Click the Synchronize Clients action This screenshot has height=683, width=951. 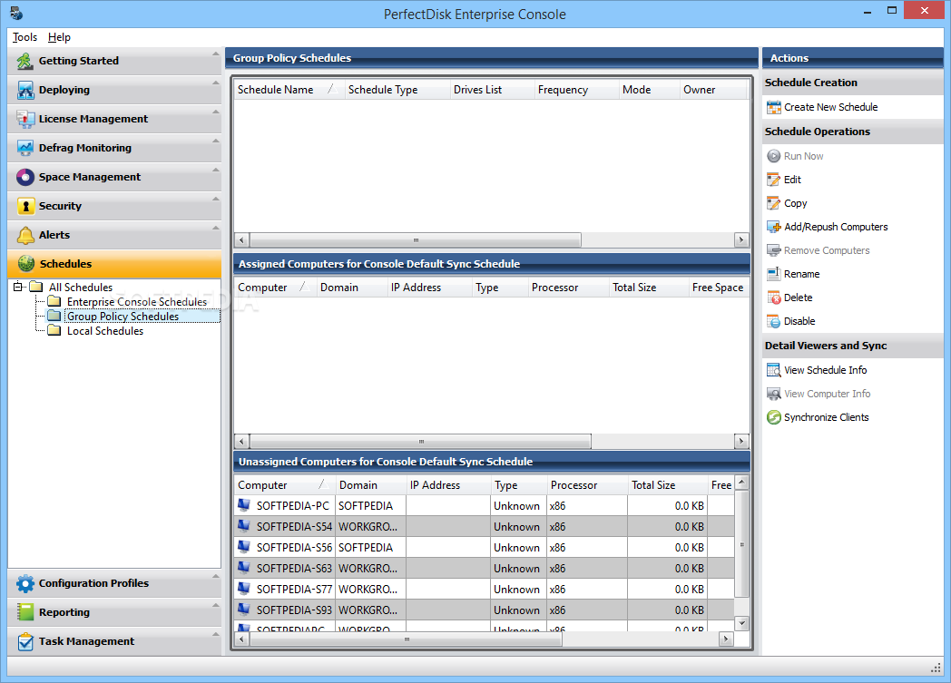[x=826, y=417]
